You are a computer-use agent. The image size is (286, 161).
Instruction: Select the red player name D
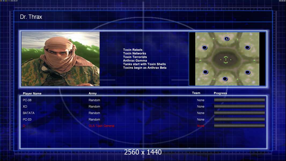coord(24,126)
